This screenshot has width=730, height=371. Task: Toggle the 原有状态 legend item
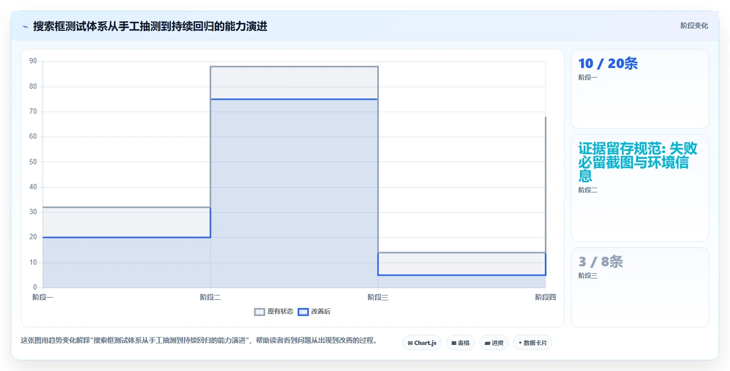point(273,311)
